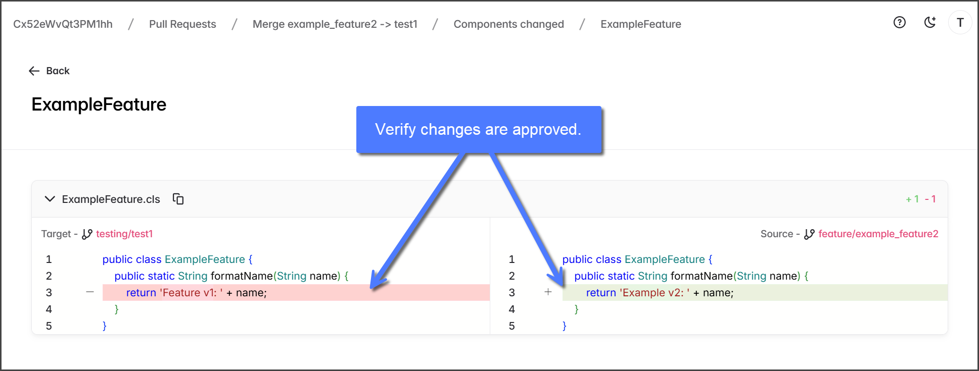The width and height of the screenshot is (979, 371).
Task: Click the target branch icon
Action: [x=87, y=234]
